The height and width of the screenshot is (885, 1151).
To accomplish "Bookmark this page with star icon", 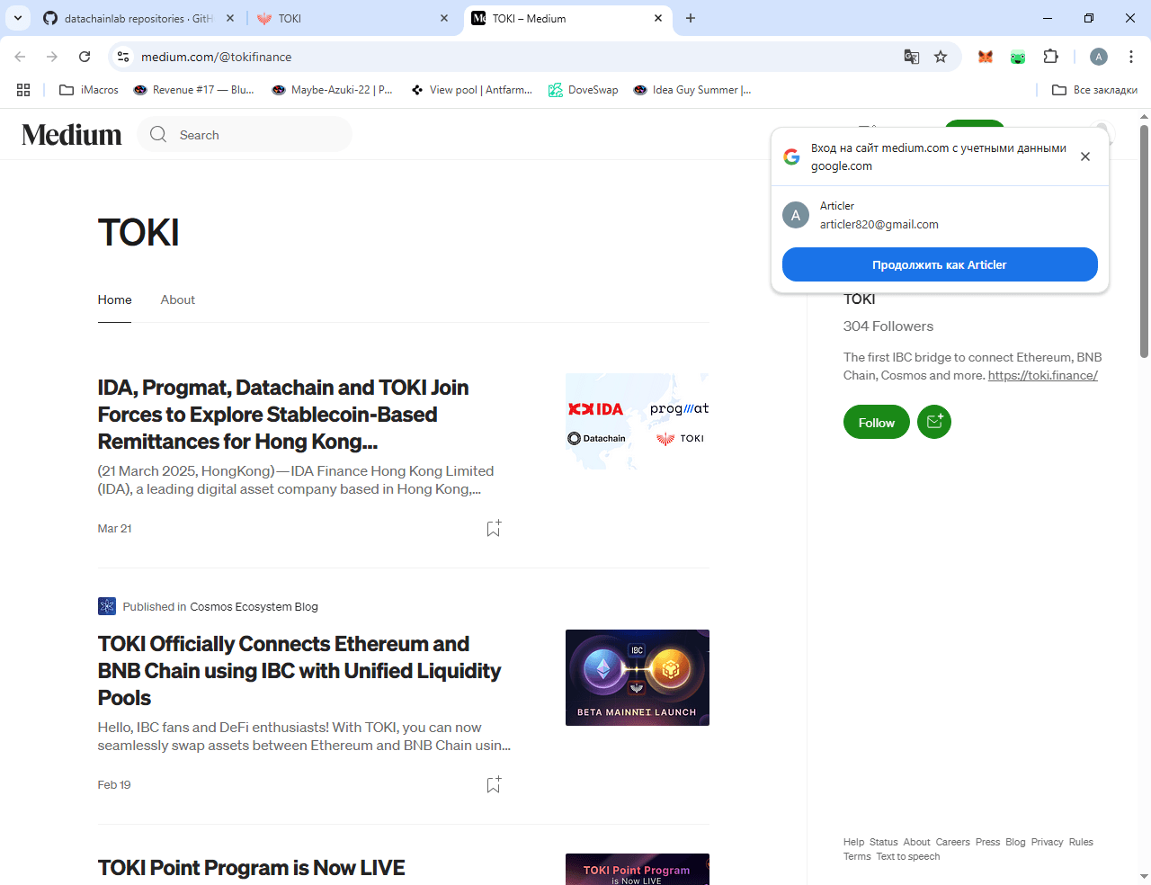I will click(941, 57).
